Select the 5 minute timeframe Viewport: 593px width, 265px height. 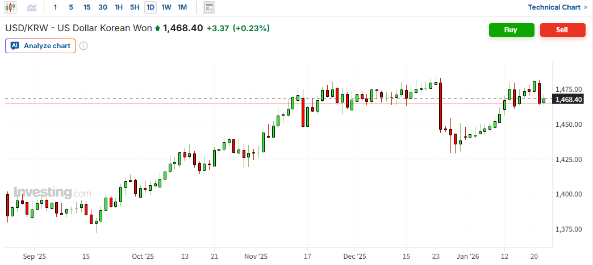coord(70,7)
